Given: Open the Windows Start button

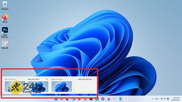Looking at the screenshot, I should point(56,99).
